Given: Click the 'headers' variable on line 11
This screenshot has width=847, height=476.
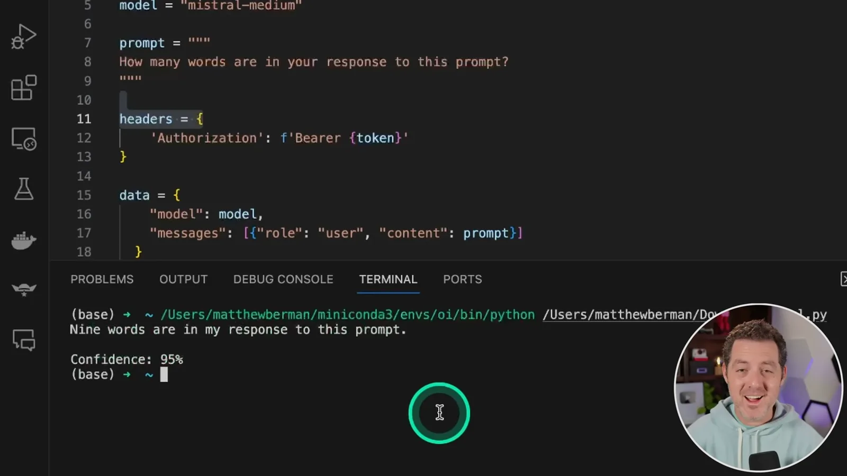Looking at the screenshot, I should click(146, 119).
